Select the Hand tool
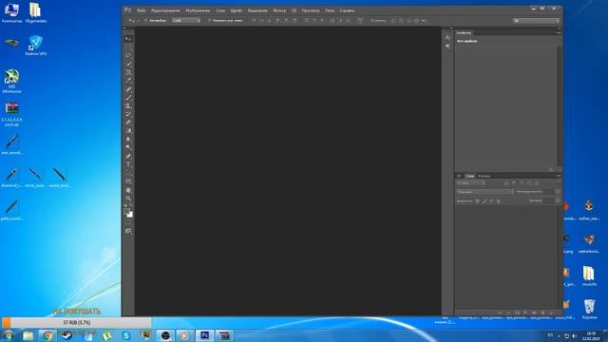 128,190
